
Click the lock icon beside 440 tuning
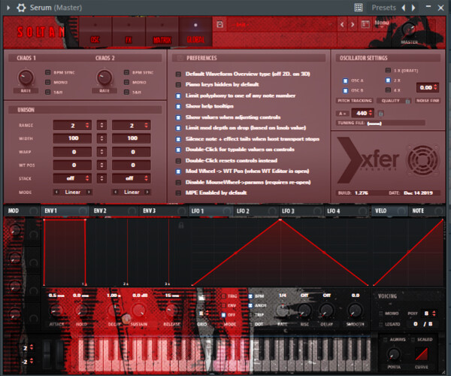pyautogui.click(x=380, y=114)
